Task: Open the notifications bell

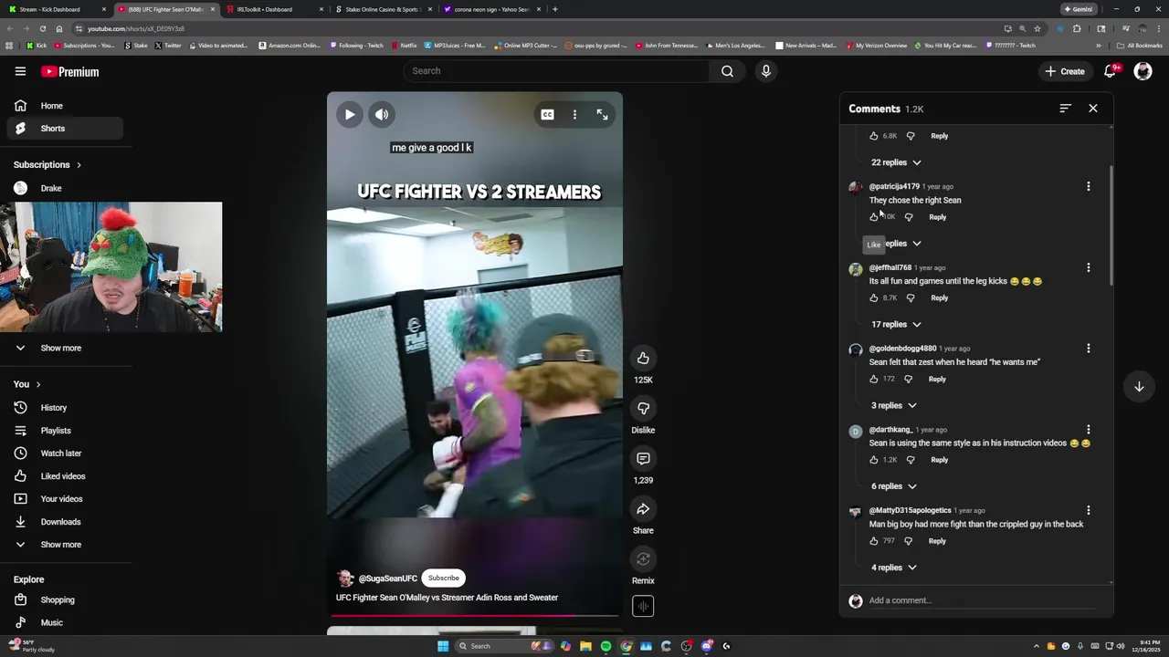Action: point(1111,71)
